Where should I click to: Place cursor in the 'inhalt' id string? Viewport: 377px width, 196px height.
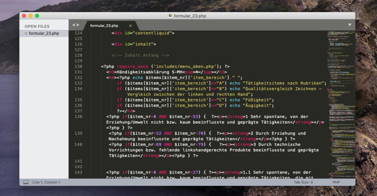click(x=143, y=44)
